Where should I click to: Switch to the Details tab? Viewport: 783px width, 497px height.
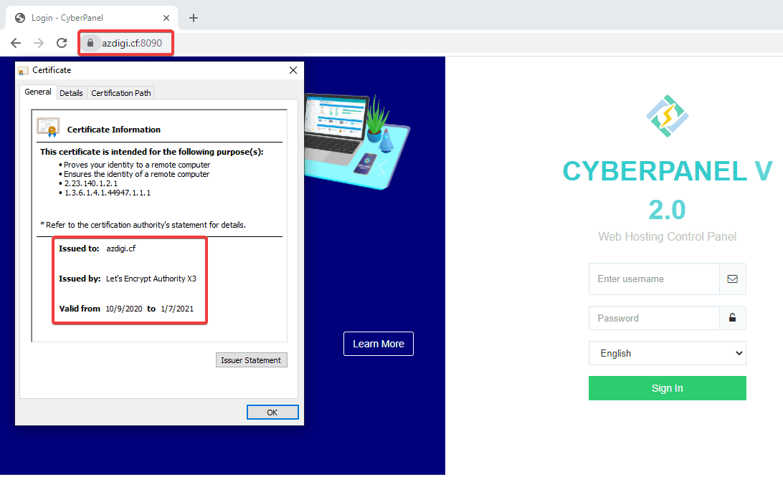(x=72, y=93)
